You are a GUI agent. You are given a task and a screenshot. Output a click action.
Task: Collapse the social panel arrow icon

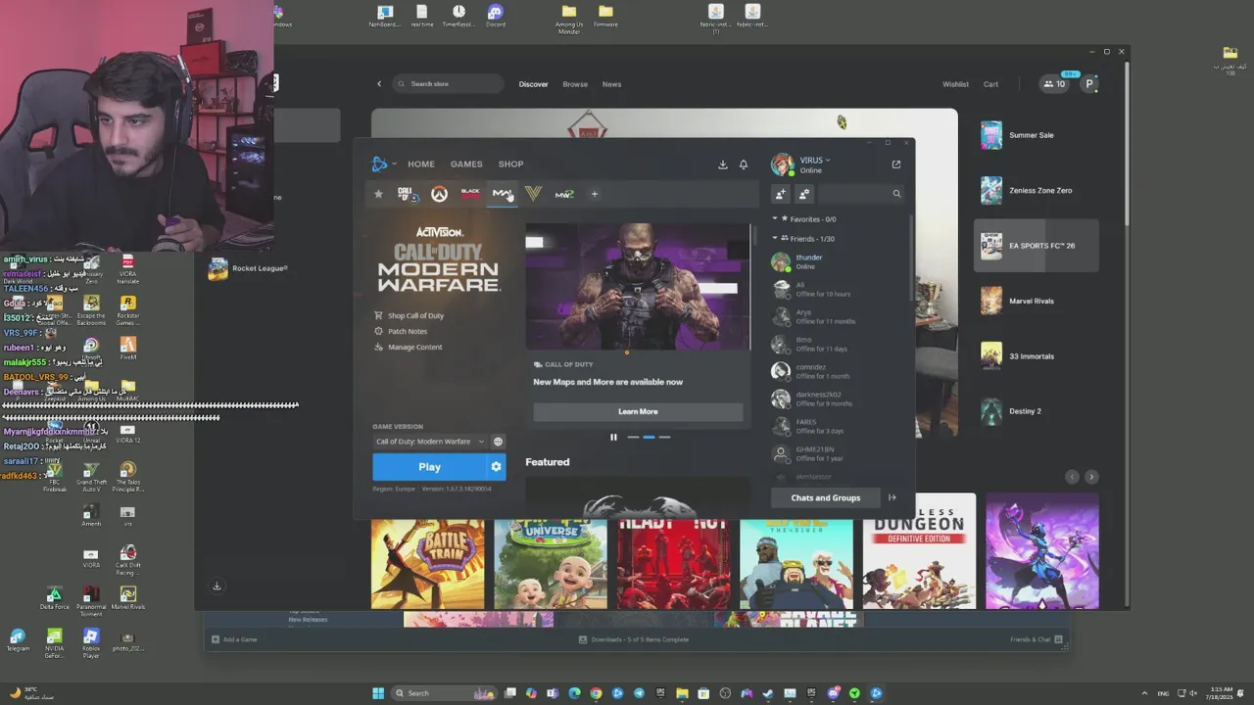892,497
